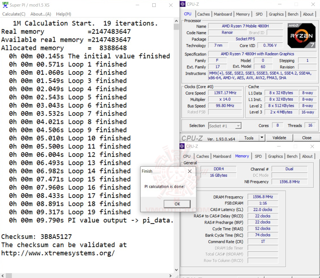Click the Bus Speed value 99.80 MHz

(225, 106)
